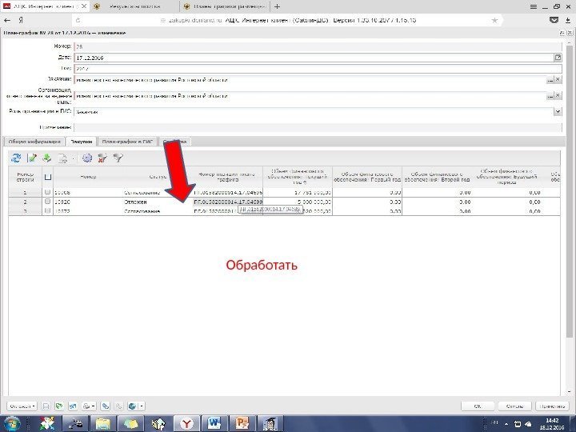
Task: Open the lookup button for Заказчик field
Action: (x=550, y=80)
